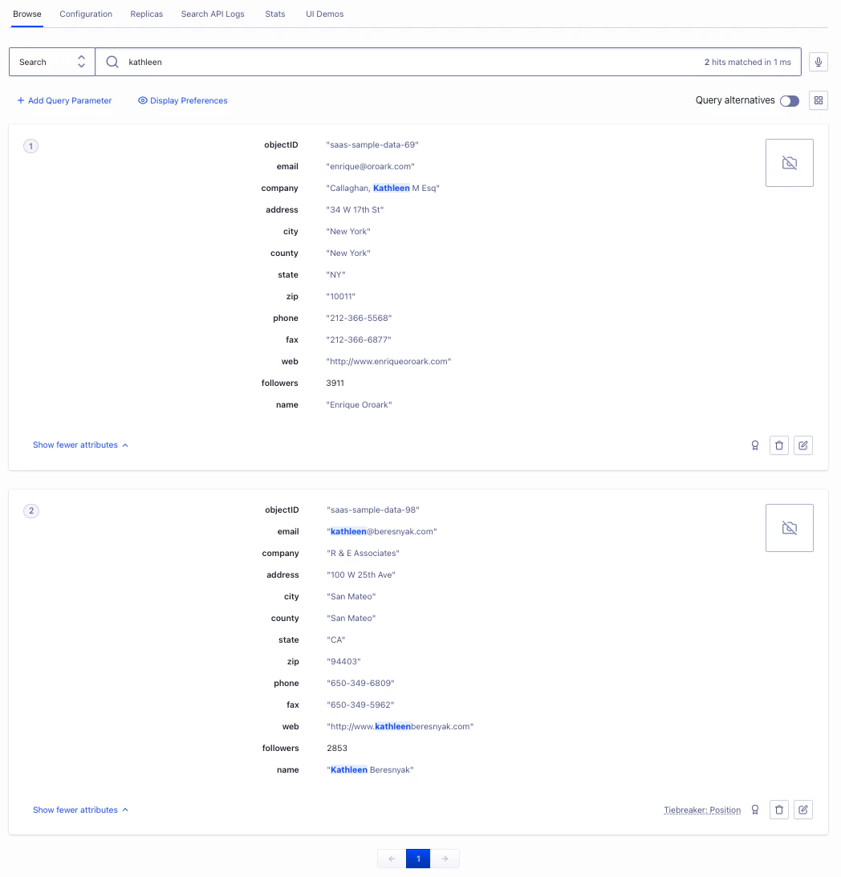
Task: Click the web value http://www.enriqueoroark.com
Action: tap(388, 362)
